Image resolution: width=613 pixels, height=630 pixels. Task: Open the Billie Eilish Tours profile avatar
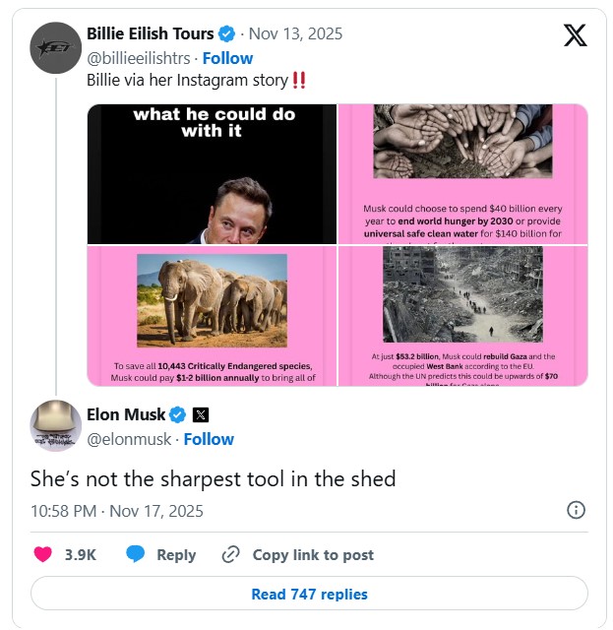pos(56,46)
